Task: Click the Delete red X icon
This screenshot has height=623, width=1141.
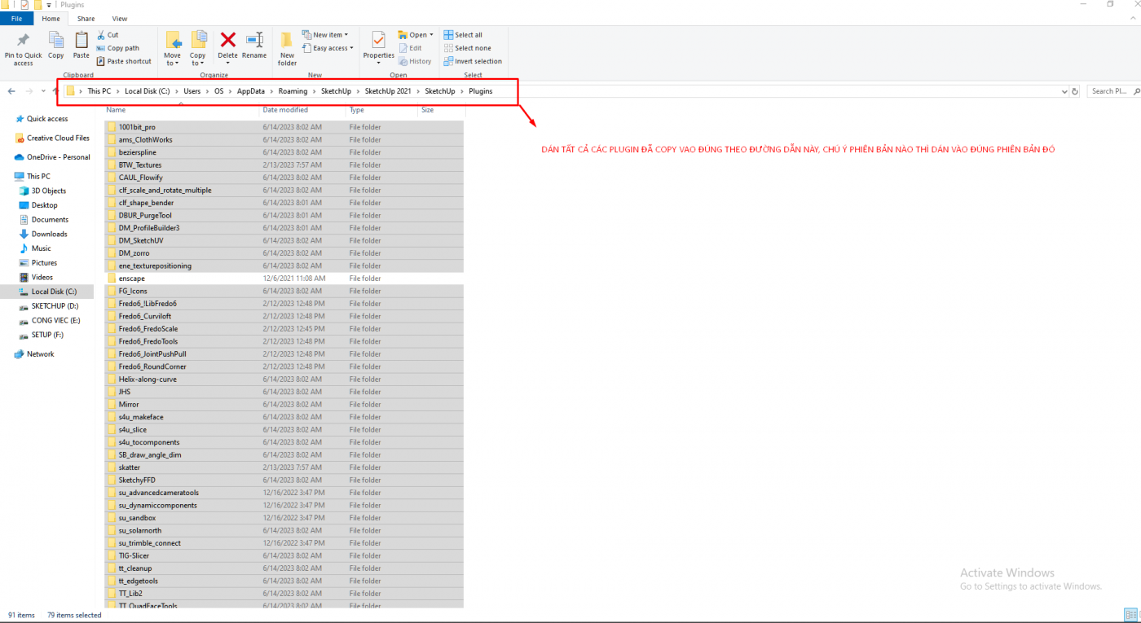Action: click(228, 40)
